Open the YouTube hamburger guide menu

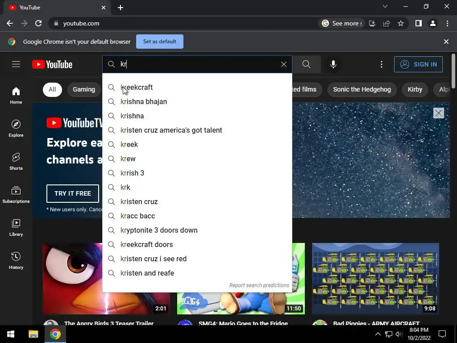pyautogui.click(x=16, y=64)
